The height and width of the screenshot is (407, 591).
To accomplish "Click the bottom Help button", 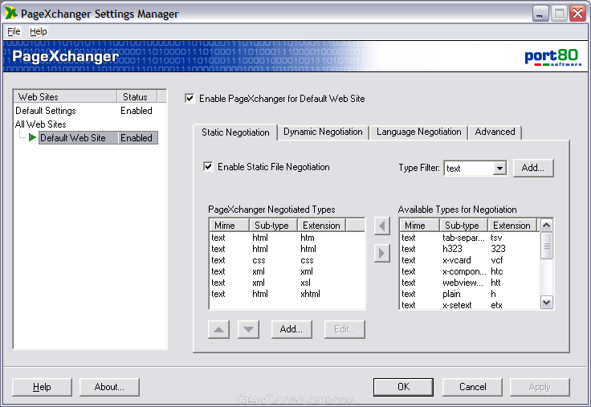I will [x=42, y=387].
